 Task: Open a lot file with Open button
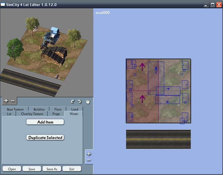(12, 169)
